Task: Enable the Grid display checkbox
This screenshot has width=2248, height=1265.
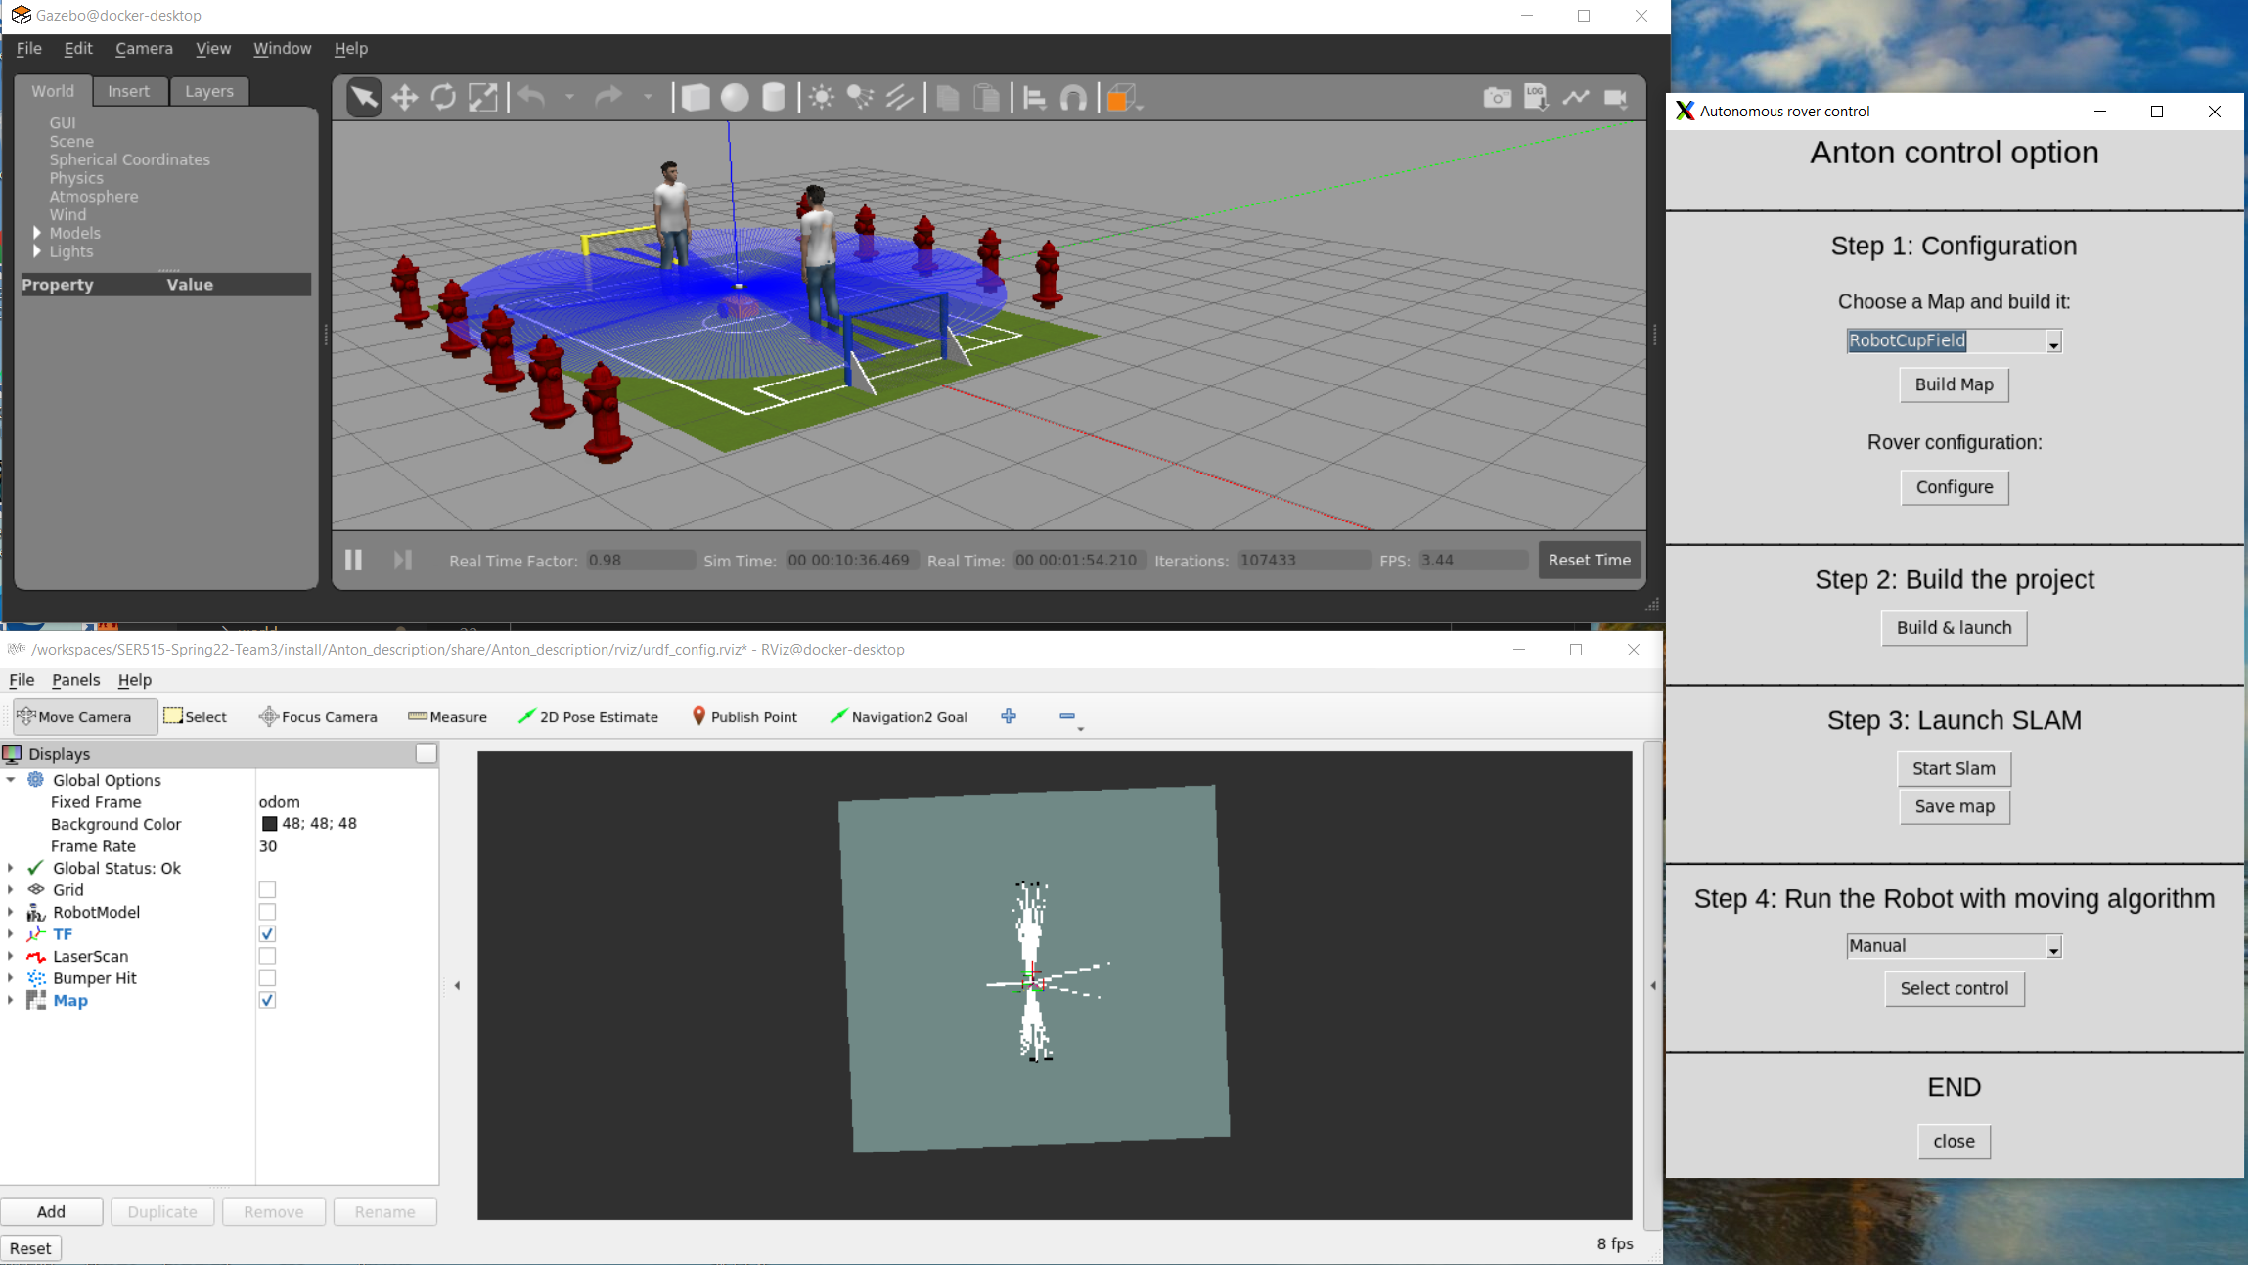Action: (x=267, y=889)
